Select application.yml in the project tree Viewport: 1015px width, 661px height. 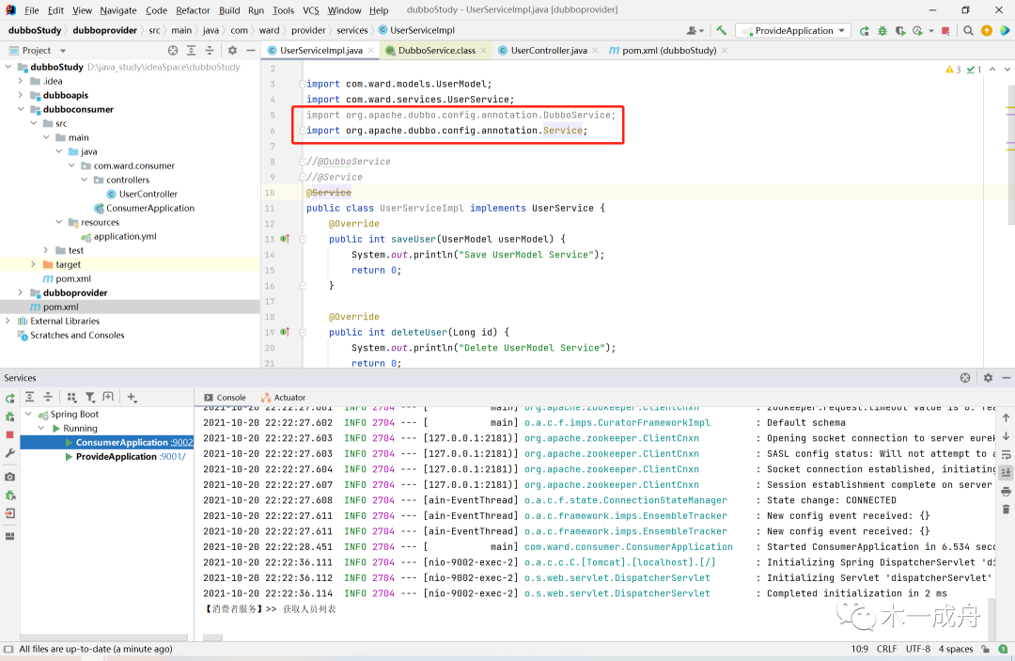(x=124, y=236)
